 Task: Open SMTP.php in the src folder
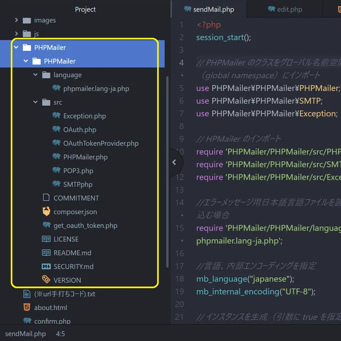78,185
